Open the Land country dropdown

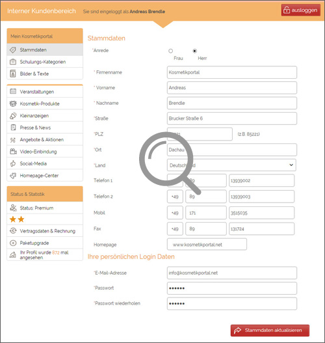click(231, 165)
